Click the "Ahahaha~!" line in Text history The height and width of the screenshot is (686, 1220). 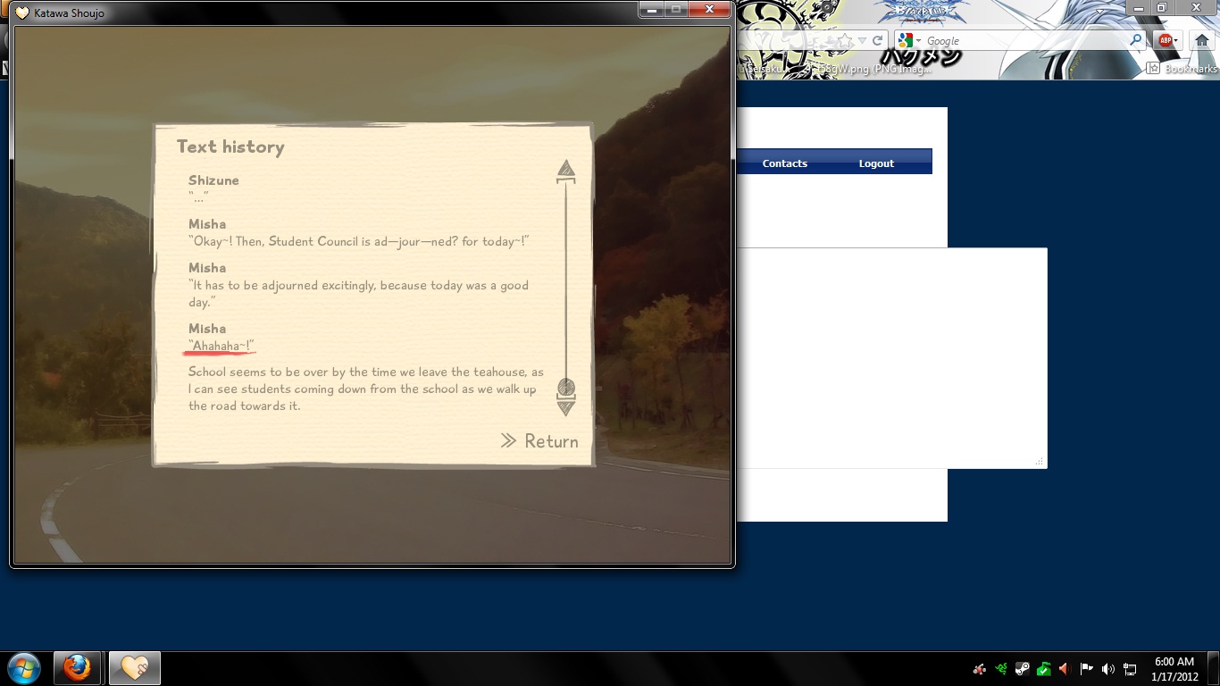click(x=221, y=346)
